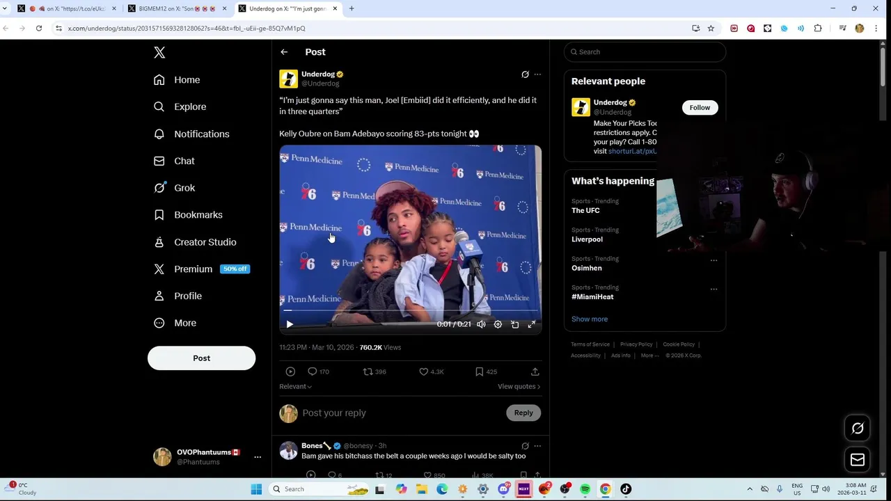Open X home via the X logo
Viewport: 891px width, 501px height.
pos(159,52)
